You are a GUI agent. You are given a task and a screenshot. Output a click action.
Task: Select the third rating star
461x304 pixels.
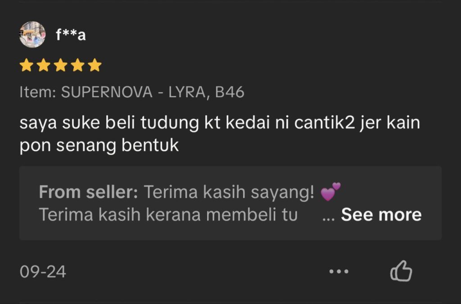coord(61,66)
